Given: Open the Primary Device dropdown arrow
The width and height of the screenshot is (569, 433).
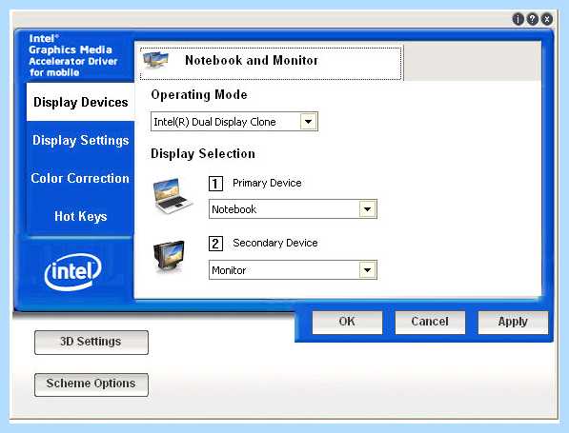Looking at the screenshot, I should pos(368,209).
